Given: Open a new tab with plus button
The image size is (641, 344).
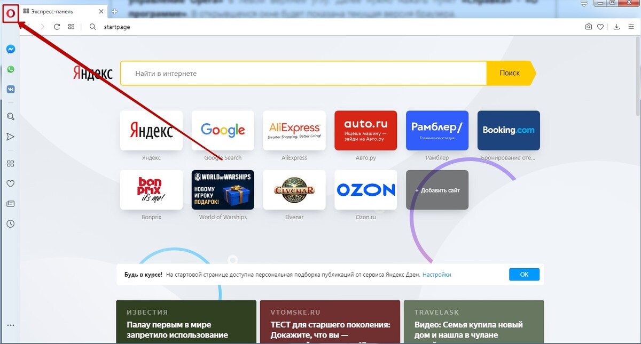Looking at the screenshot, I should point(114,11).
